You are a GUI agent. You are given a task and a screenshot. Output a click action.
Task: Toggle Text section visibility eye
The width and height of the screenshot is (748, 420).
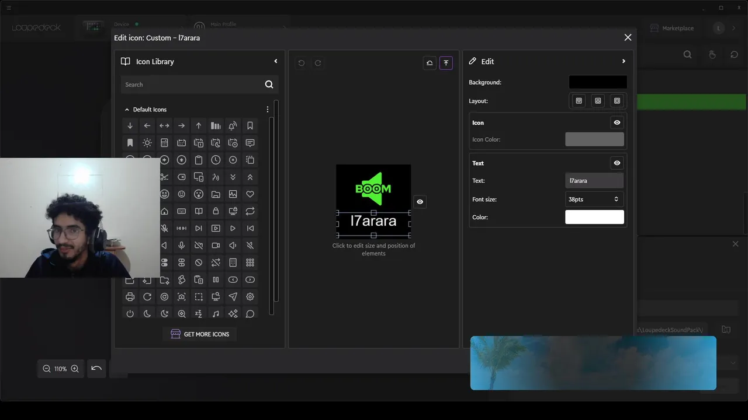[x=617, y=163]
